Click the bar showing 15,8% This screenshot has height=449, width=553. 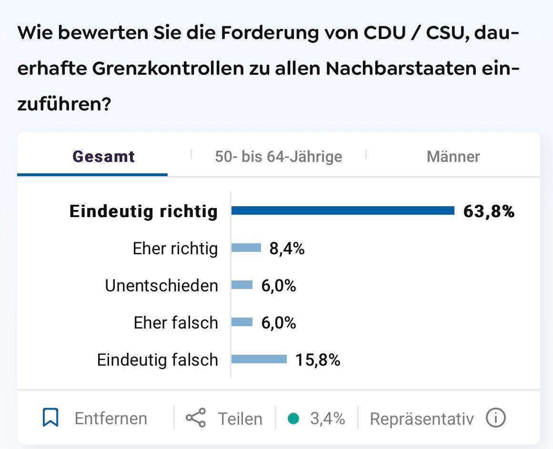[259, 360]
